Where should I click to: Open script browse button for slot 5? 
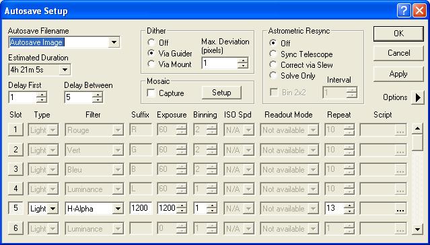400,209
